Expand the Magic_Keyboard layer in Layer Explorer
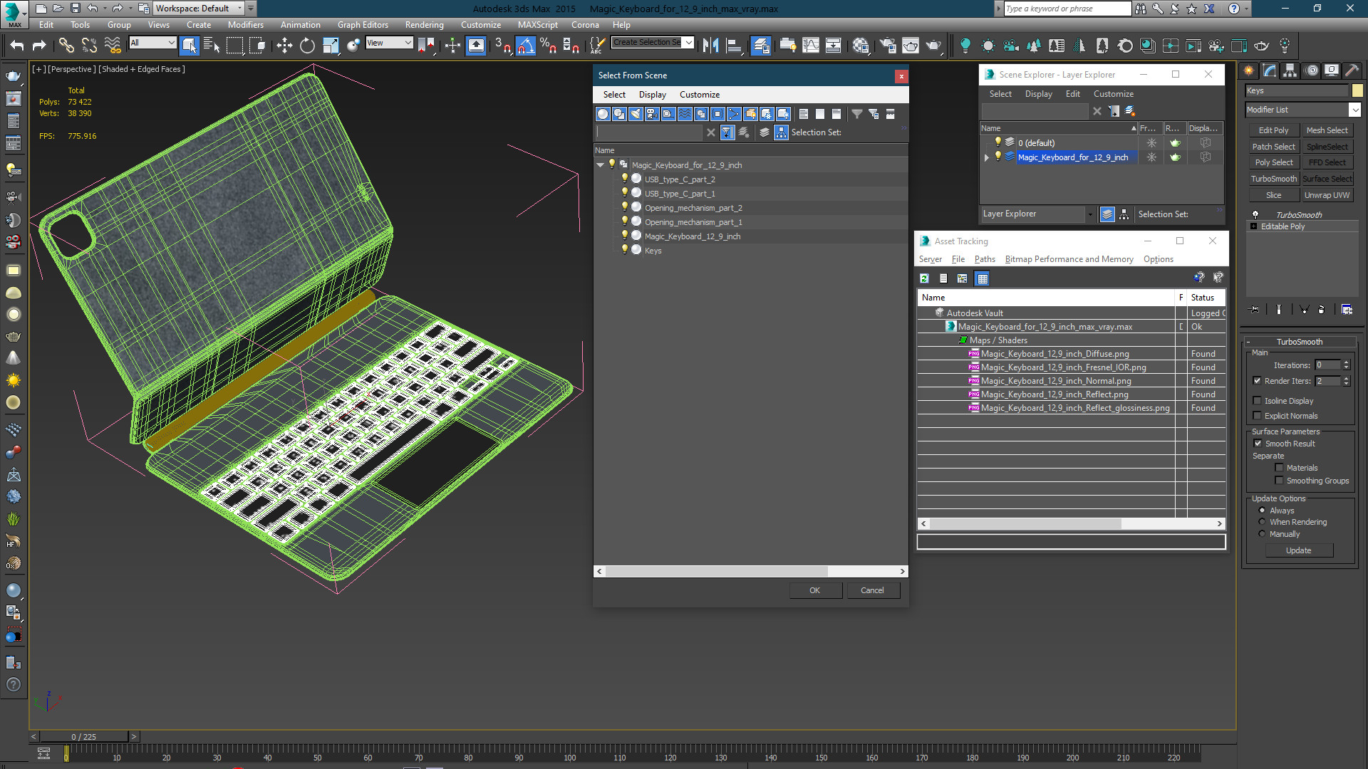 (x=987, y=157)
